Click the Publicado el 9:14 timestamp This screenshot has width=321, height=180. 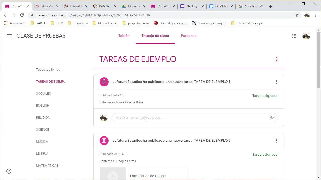tap(111, 154)
